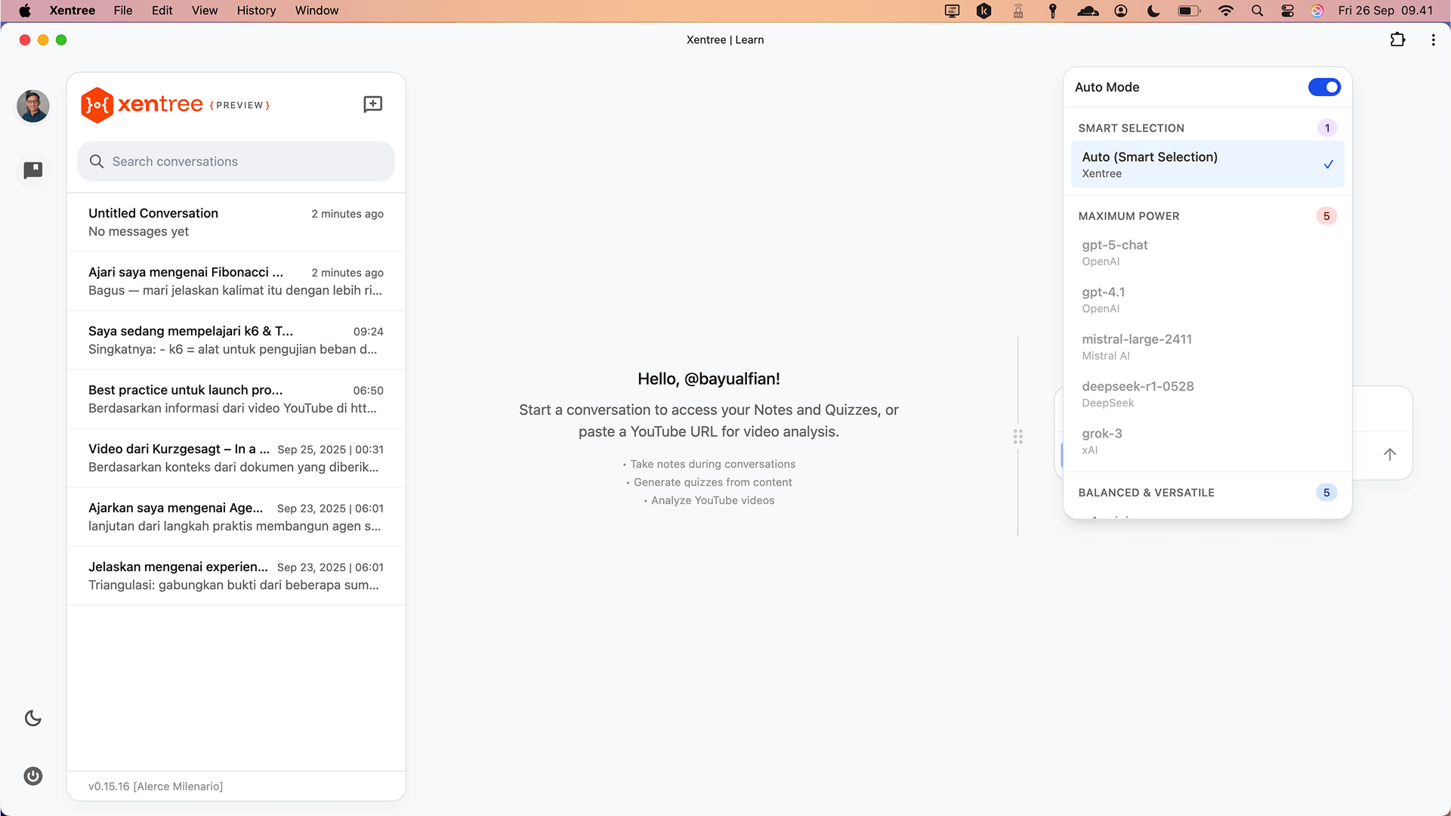Click the Search conversations field
This screenshot has height=816, width=1451.
(x=236, y=162)
